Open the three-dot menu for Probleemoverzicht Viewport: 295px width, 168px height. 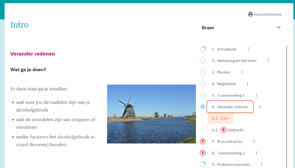(262, 164)
